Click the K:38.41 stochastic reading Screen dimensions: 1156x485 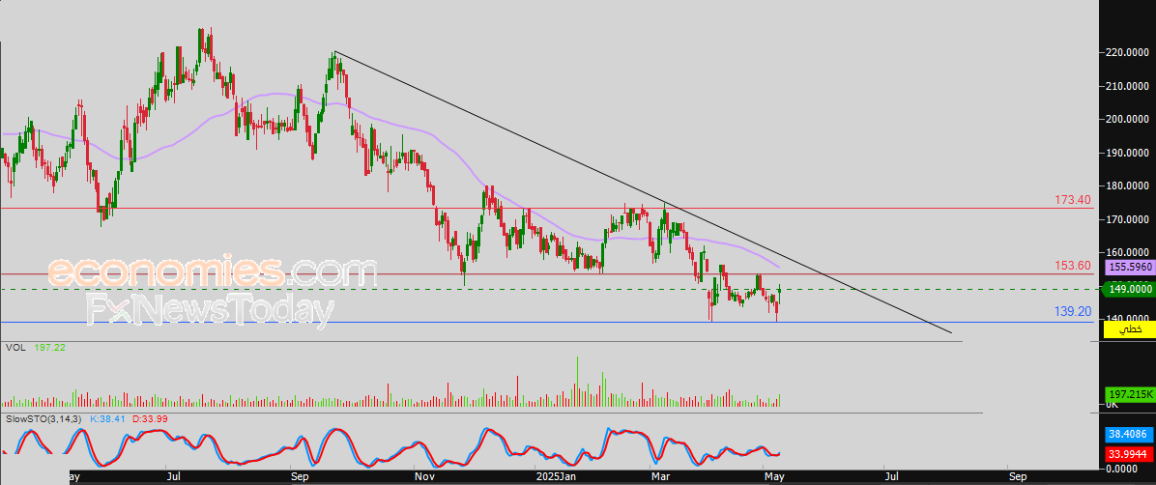point(107,418)
